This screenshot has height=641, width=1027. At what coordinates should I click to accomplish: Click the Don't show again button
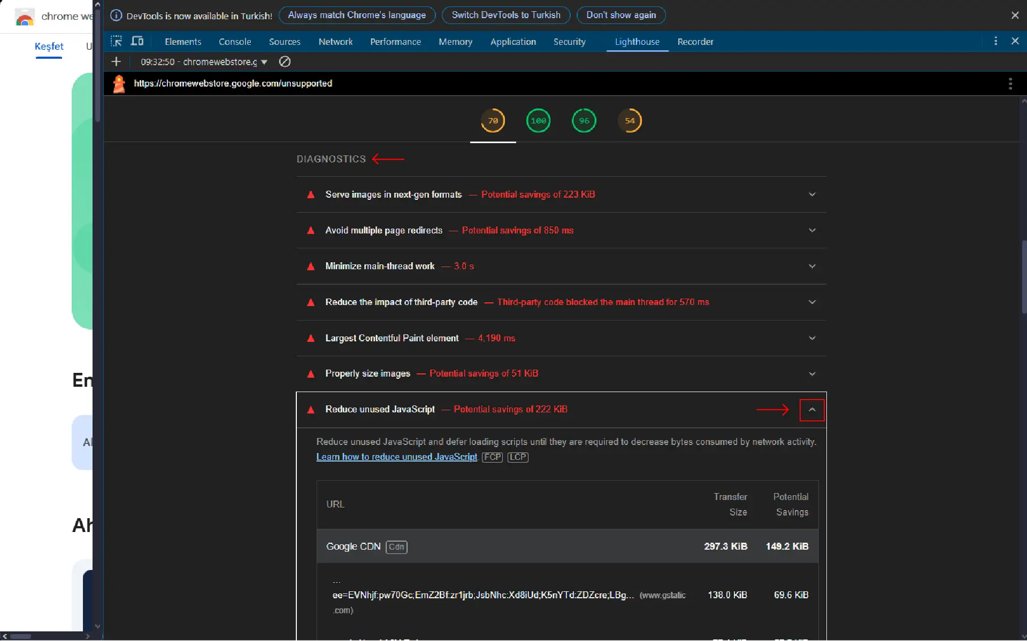621,15
